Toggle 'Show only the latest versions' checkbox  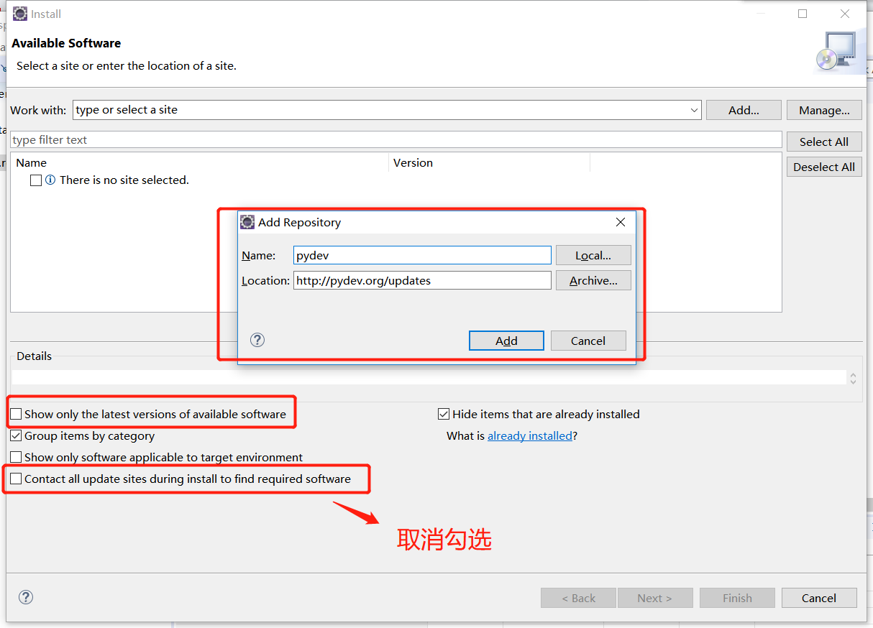click(x=16, y=414)
